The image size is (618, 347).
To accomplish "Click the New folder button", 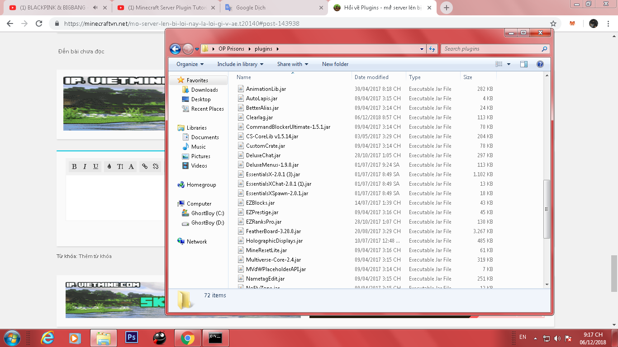I will pyautogui.click(x=335, y=64).
